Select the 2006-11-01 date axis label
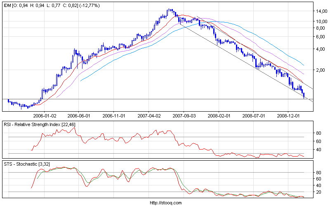Viewport: 330px width, 206px height. [x=114, y=117]
